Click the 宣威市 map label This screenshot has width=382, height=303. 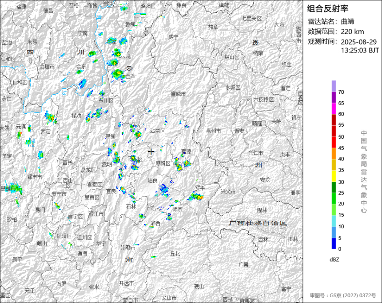[x=178, y=94]
